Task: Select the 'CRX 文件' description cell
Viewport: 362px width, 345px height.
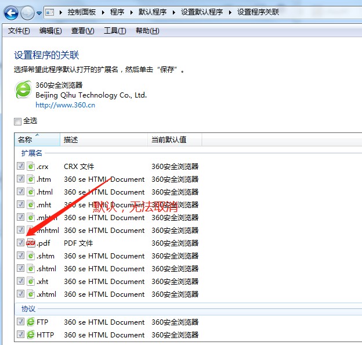Action: click(79, 166)
